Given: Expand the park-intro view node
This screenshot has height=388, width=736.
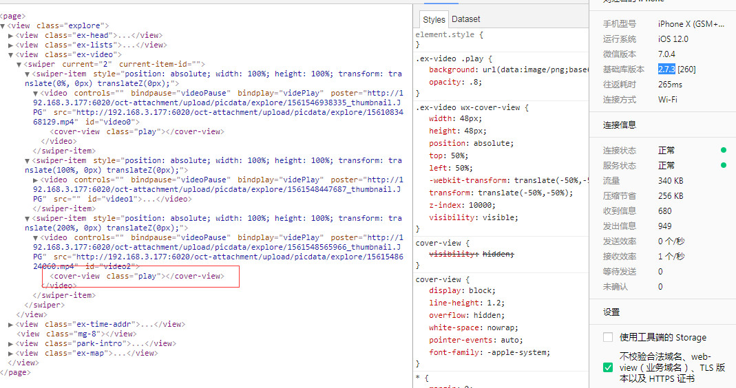Looking at the screenshot, I should pyautogui.click(x=11, y=343).
